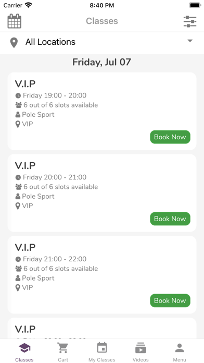Tap the location pin beside All Locations
Viewport: 204px width, 363px height.
[x=14, y=43]
